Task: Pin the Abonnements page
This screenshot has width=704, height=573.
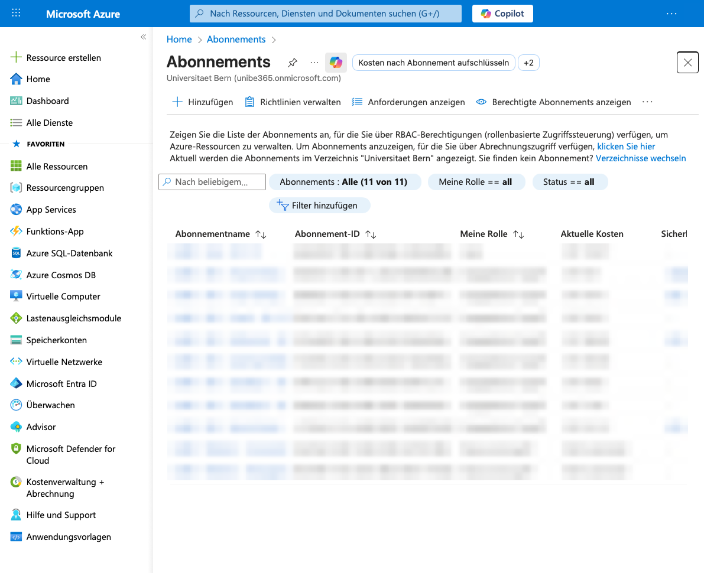Action: point(292,63)
